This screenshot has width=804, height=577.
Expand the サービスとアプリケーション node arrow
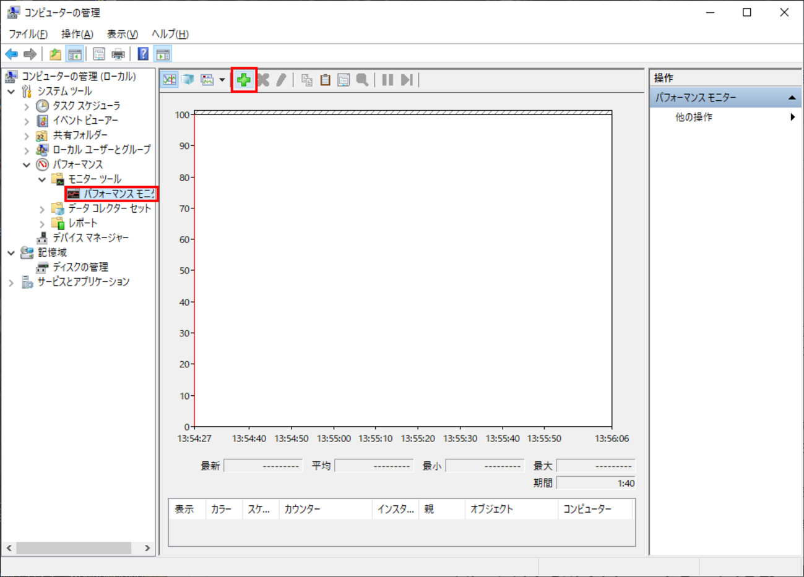click(x=11, y=283)
